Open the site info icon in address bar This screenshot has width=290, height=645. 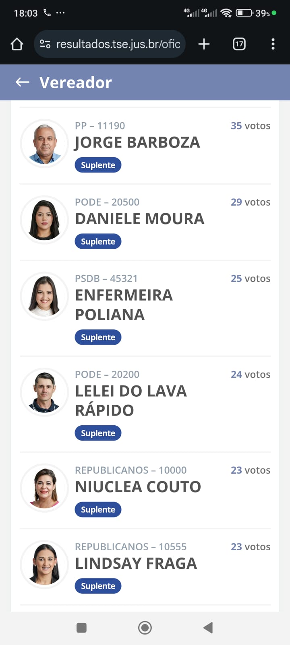pos(45,44)
